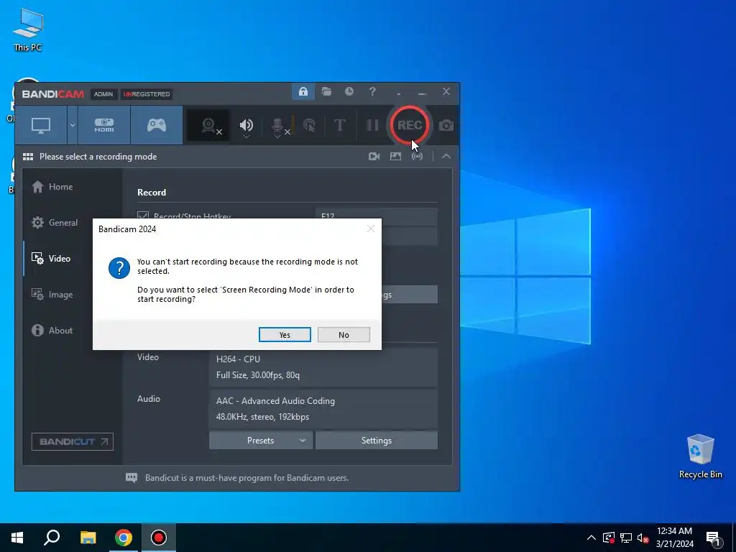Click the muted volume tray icon

(x=643, y=538)
